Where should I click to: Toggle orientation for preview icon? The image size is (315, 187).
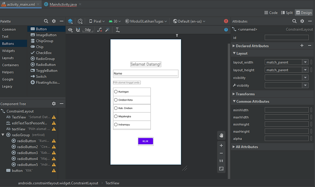pyautogui.click(x=80, y=21)
